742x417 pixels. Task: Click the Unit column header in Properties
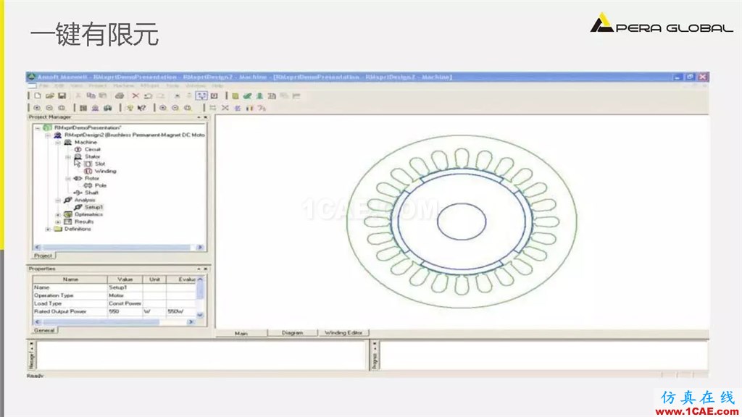click(154, 279)
